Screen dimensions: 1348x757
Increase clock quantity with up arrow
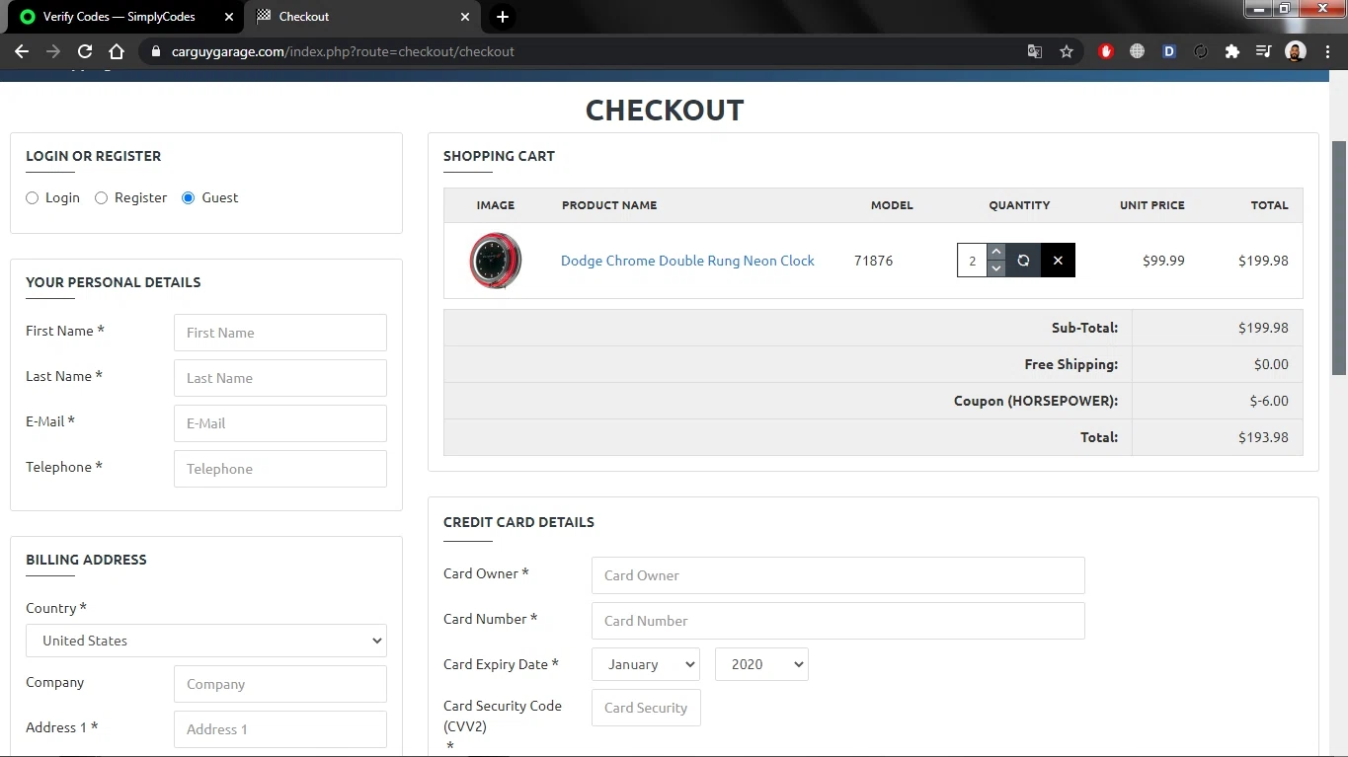click(x=995, y=253)
